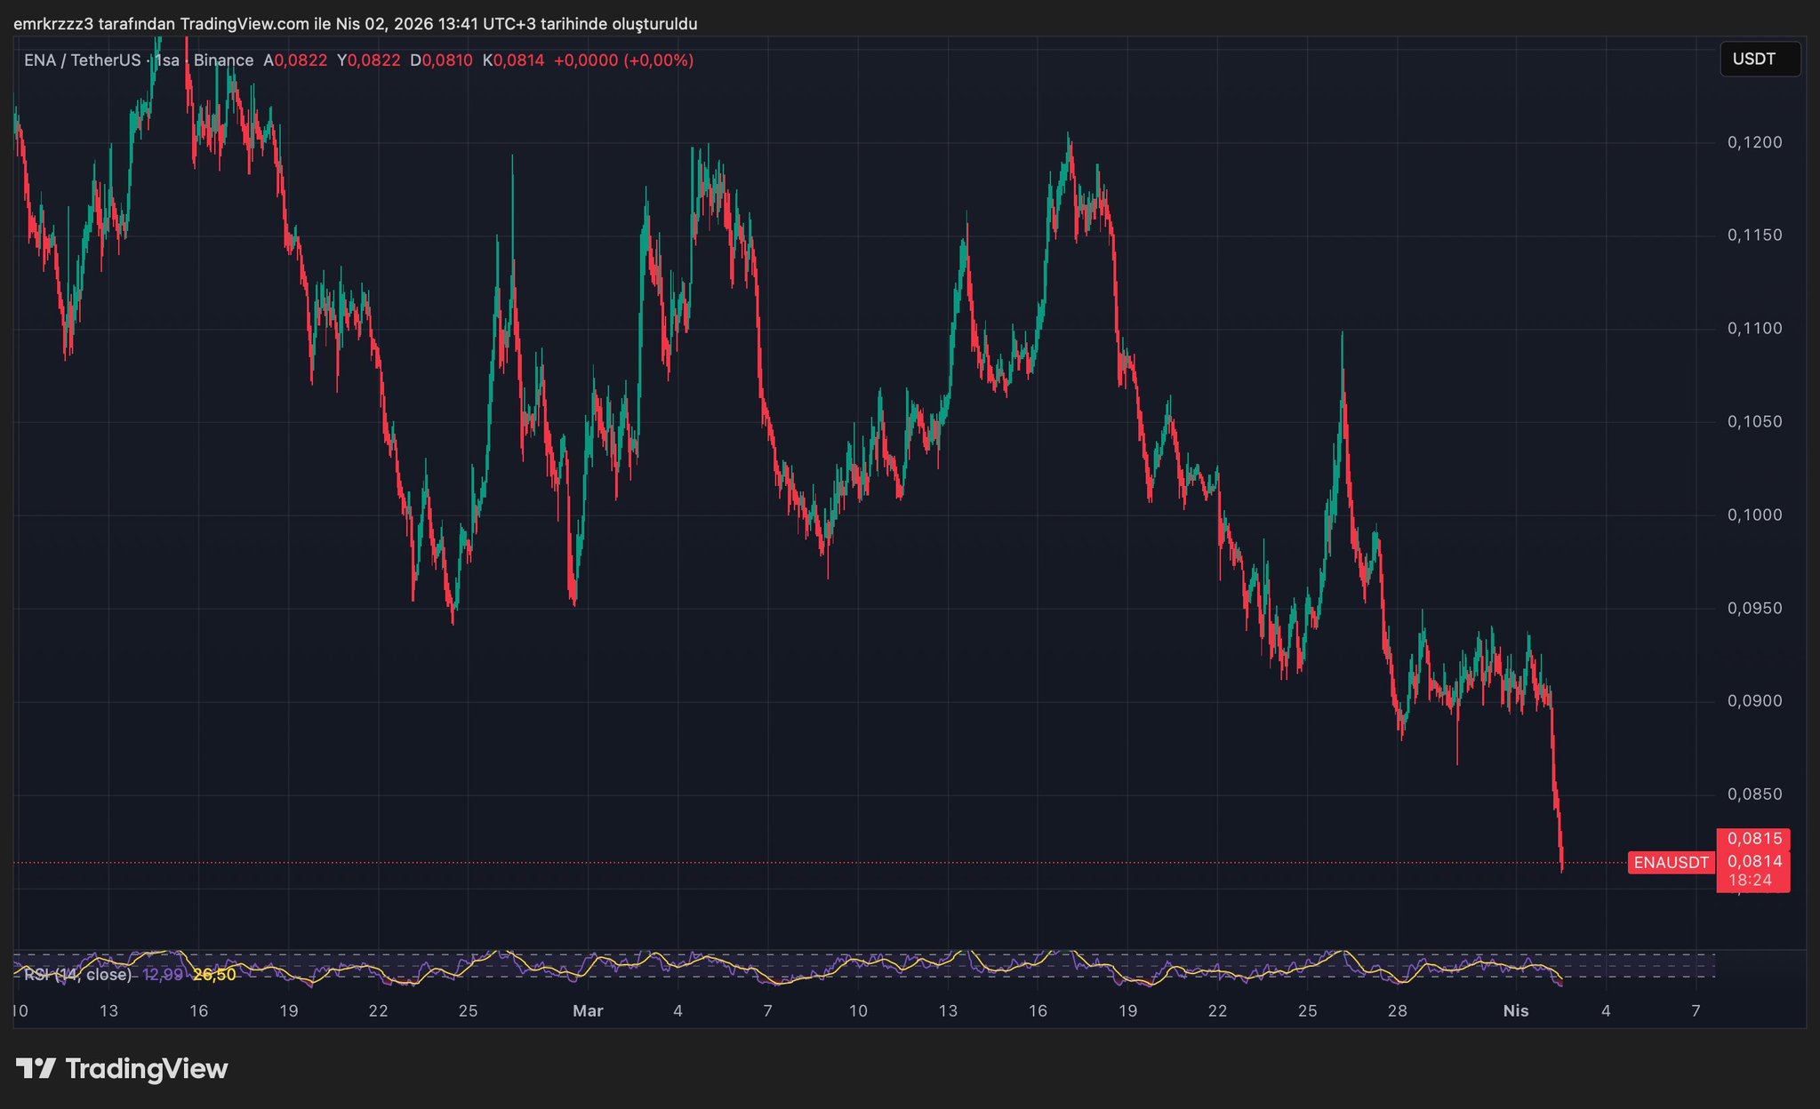Screen dimensions: 1820x1109
Task: Click the Binance exchange label
Action: (x=223, y=60)
